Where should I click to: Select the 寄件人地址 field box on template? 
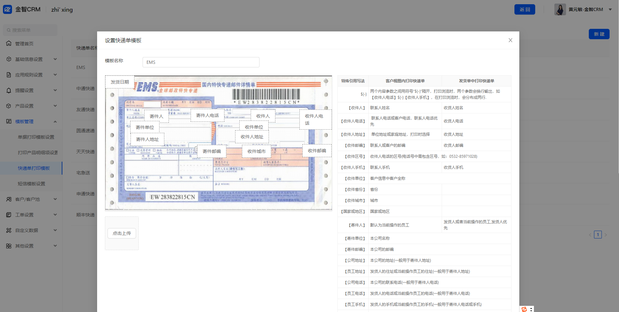(x=147, y=139)
